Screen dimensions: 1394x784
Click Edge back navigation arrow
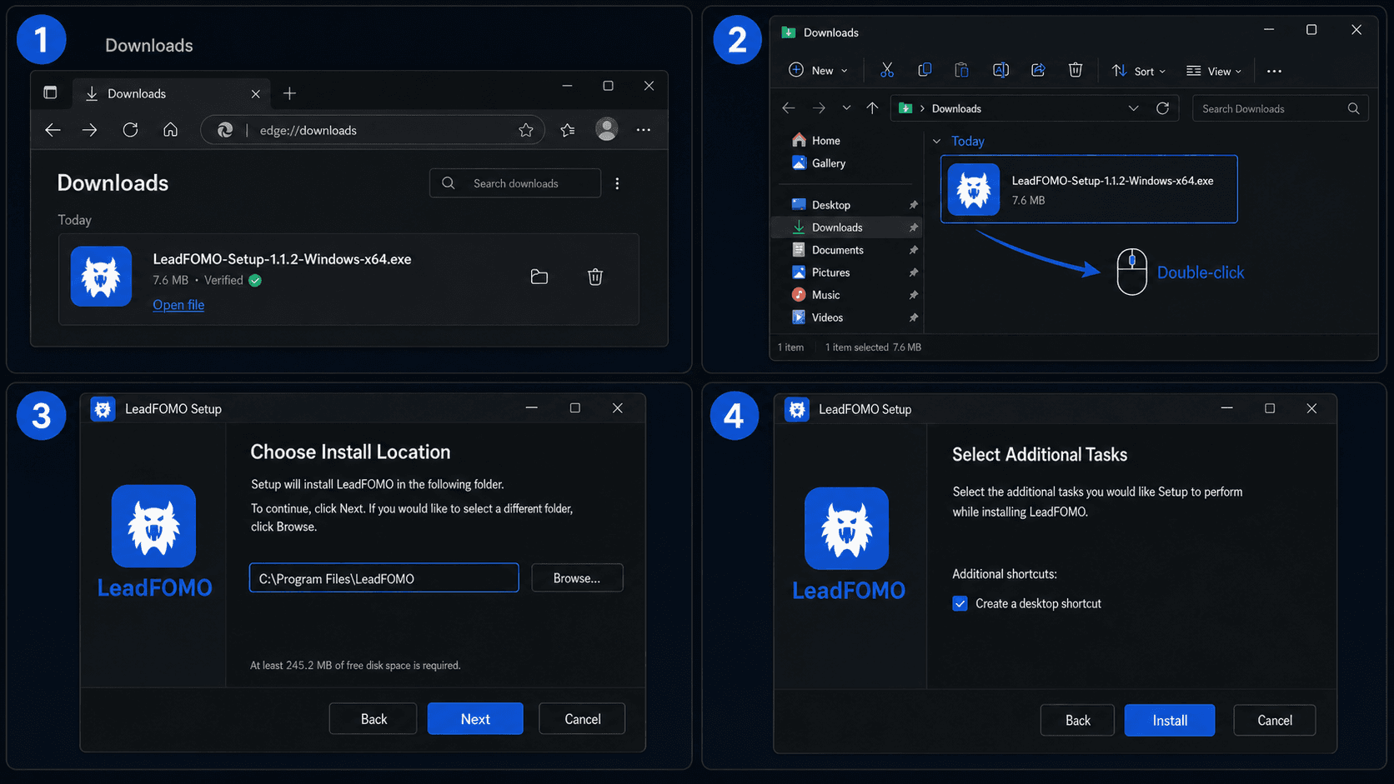click(53, 130)
